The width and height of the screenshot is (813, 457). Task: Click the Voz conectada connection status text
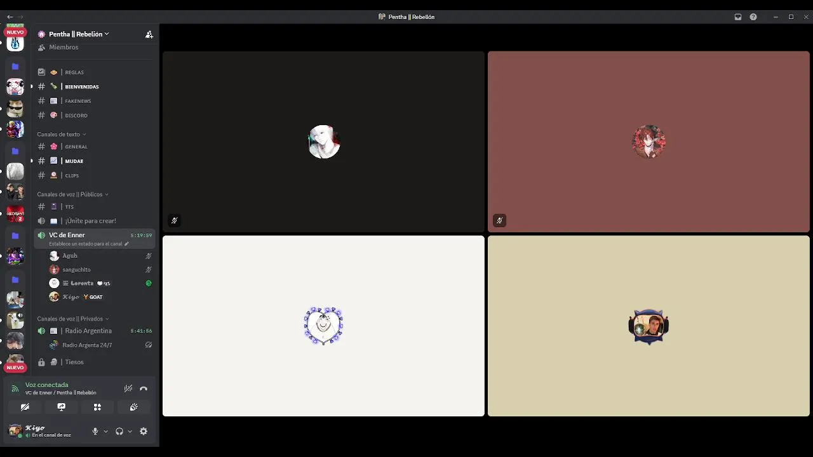pos(46,385)
